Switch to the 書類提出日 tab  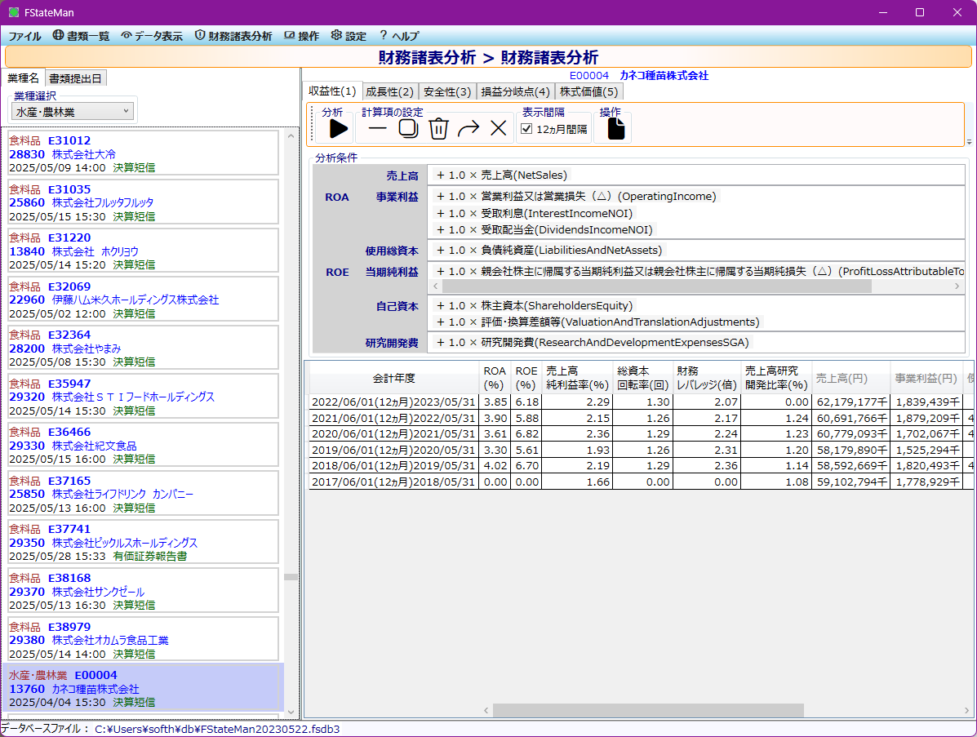point(75,78)
